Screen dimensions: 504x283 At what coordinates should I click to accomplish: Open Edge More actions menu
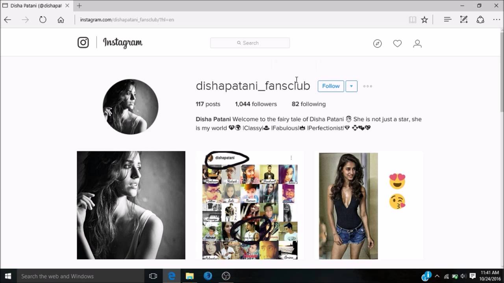tap(497, 20)
